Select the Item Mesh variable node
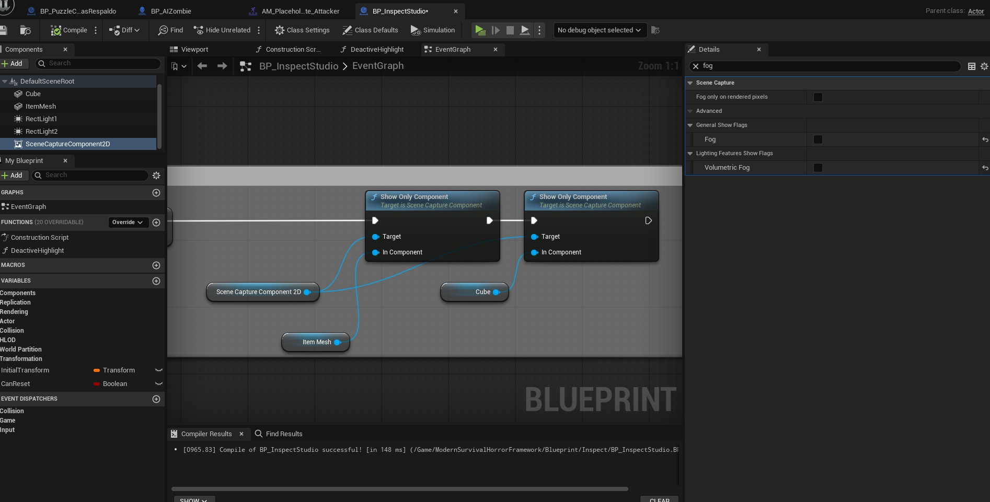Image resolution: width=990 pixels, height=502 pixels. click(x=316, y=342)
